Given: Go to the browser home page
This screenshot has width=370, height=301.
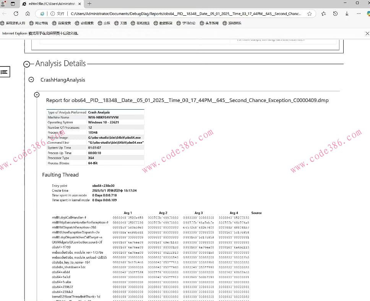Looking at the screenshot, I should (x=28, y=13).
